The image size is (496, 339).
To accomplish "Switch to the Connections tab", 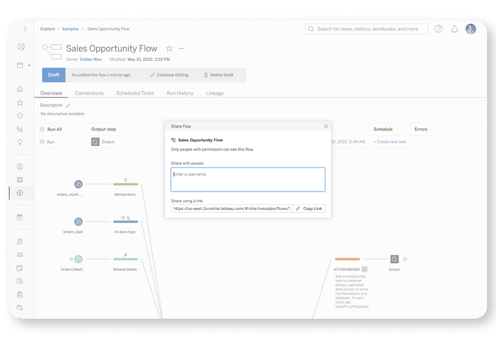I will coord(89,93).
